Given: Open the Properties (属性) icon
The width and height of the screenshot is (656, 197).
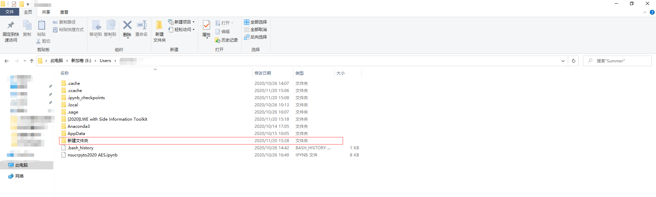Looking at the screenshot, I should click(x=206, y=25).
